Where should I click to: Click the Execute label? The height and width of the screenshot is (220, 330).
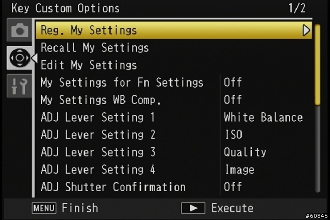(233, 208)
